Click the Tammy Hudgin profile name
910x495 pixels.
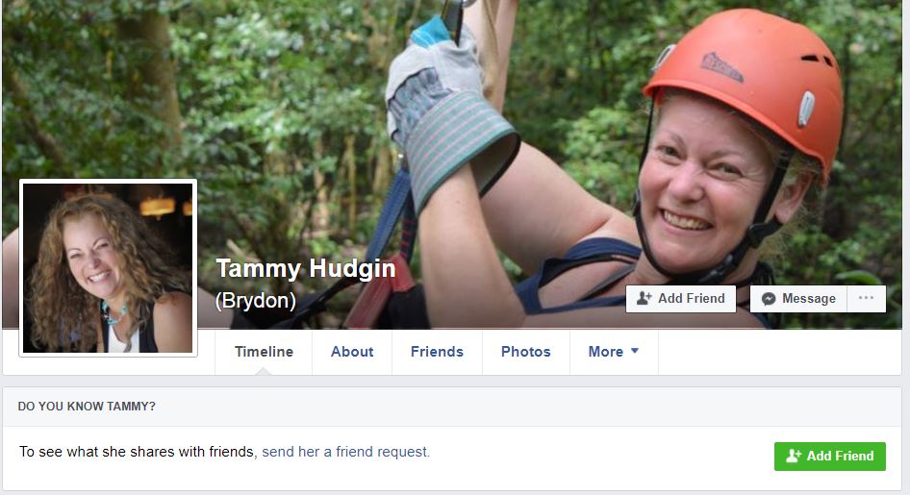pos(306,268)
